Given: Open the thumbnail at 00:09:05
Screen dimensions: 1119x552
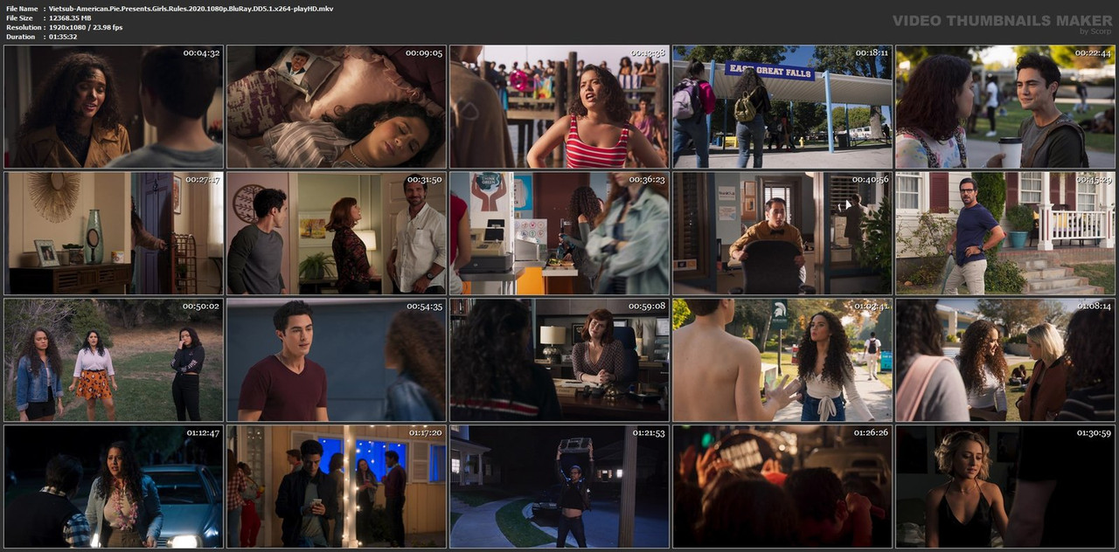Looking at the screenshot, I should pos(337,107).
